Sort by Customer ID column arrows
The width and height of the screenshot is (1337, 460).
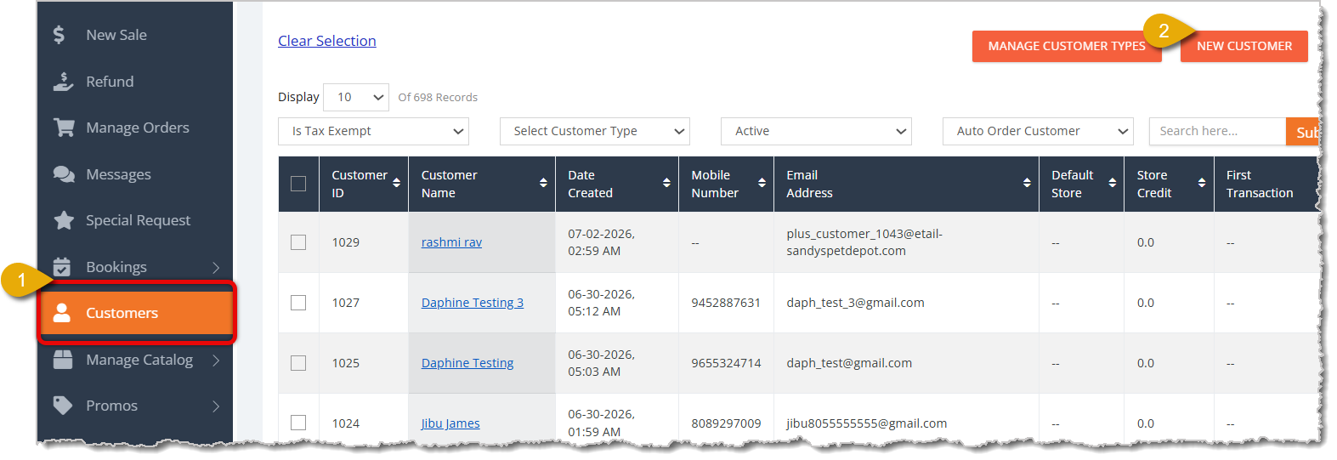pyautogui.click(x=396, y=183)
